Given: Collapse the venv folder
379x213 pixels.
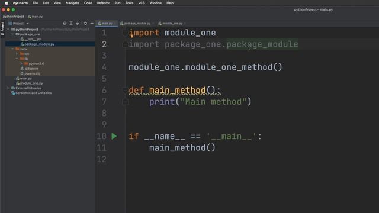Looking at the screenshot, I should 12,49.
